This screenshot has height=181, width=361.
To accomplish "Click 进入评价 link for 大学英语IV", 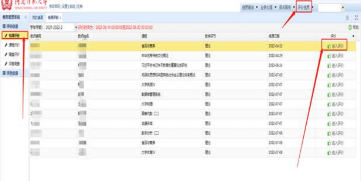I will pos(337,85).
